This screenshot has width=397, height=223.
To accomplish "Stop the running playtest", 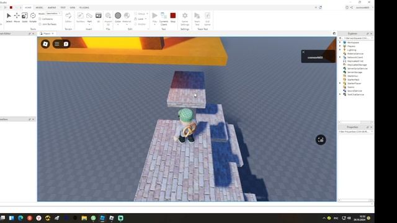I will [x=173, y=17].
